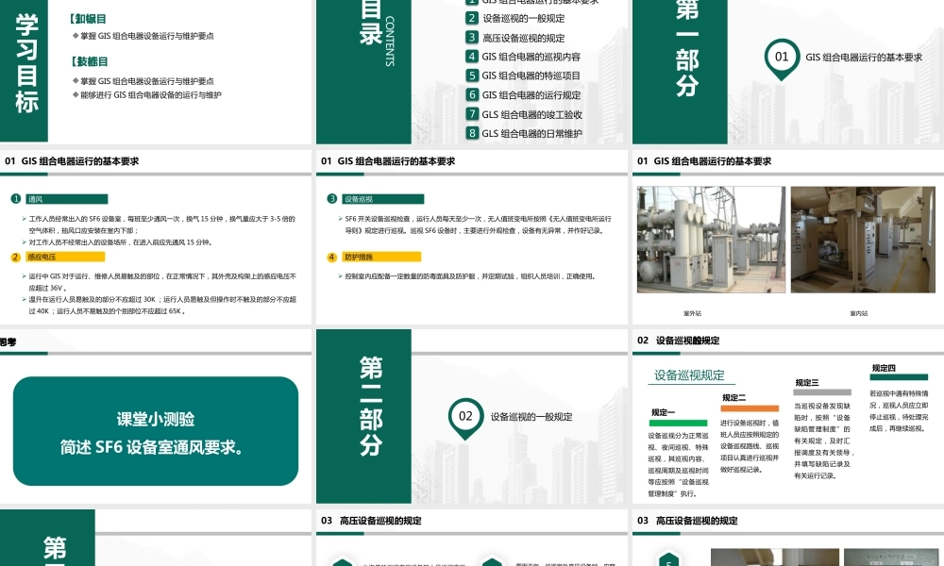Open the 目录 CONTENTS slide thumbnail
This screenshot has width=944, height=566.
tap(471, 71)
